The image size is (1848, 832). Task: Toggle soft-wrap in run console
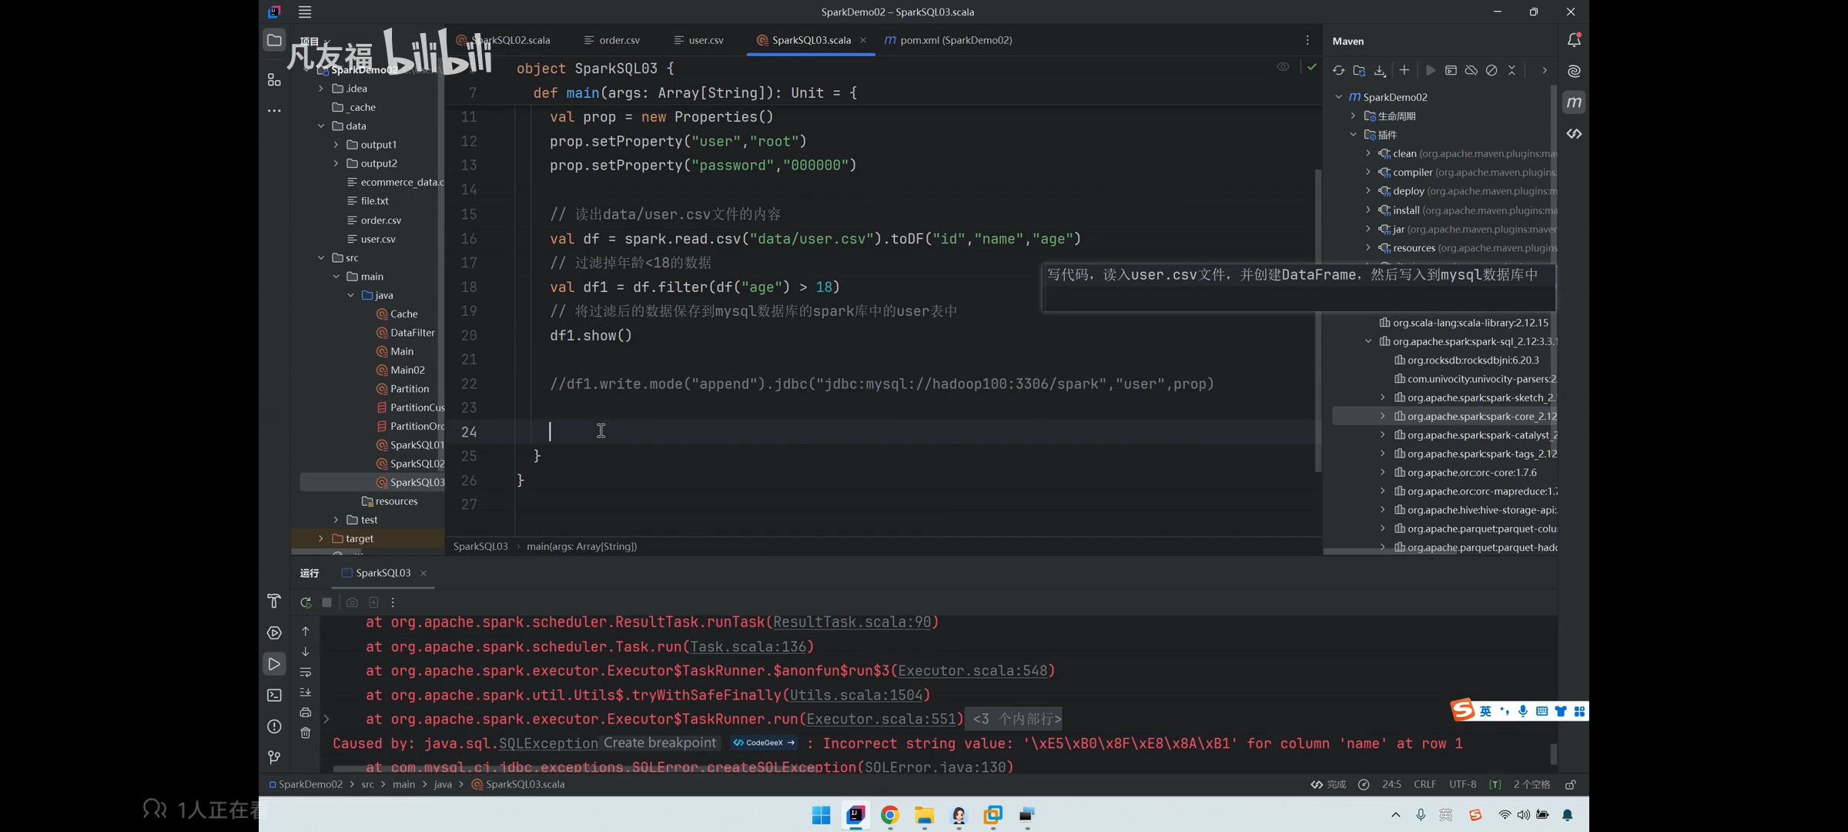306,672
